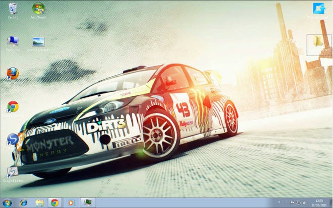Open the volume speaker tray icon

pos(305,203)
